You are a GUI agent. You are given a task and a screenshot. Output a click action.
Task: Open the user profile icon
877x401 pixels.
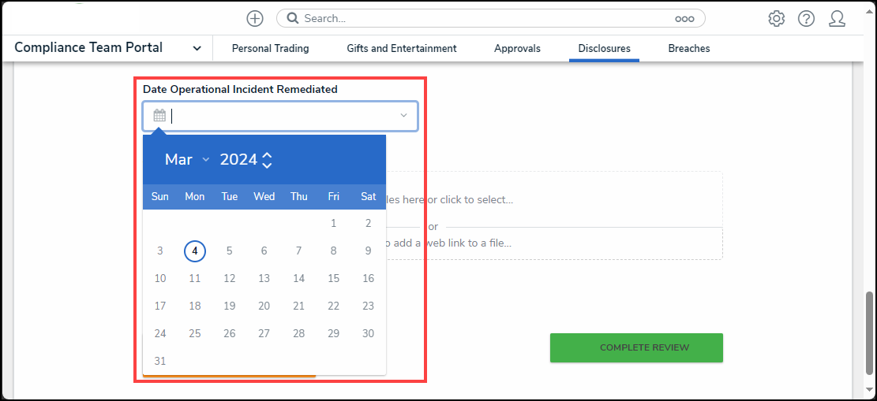pos(837,19)
